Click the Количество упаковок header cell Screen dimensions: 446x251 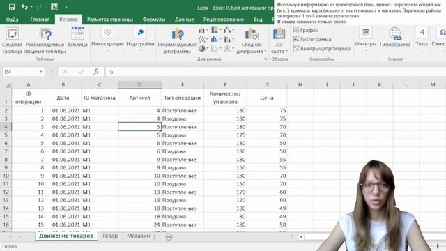225,98
